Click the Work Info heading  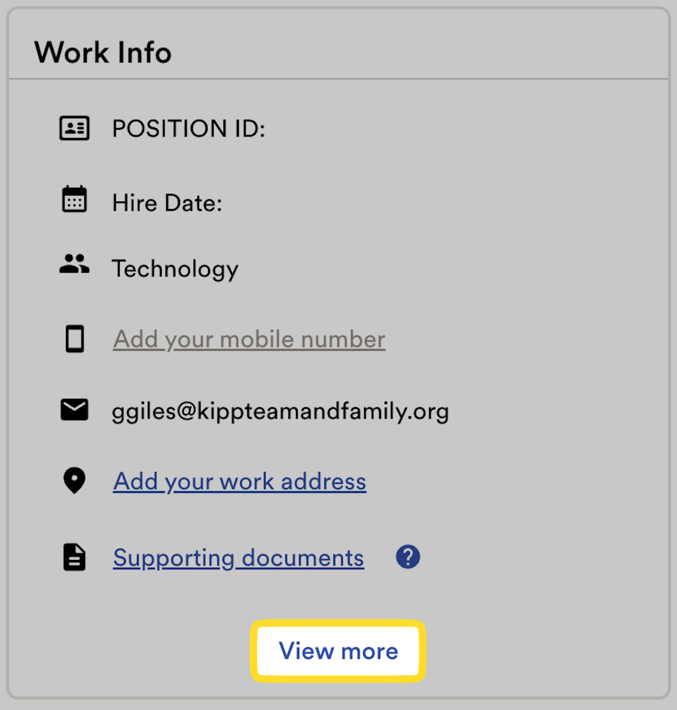(x=103, y=52)
